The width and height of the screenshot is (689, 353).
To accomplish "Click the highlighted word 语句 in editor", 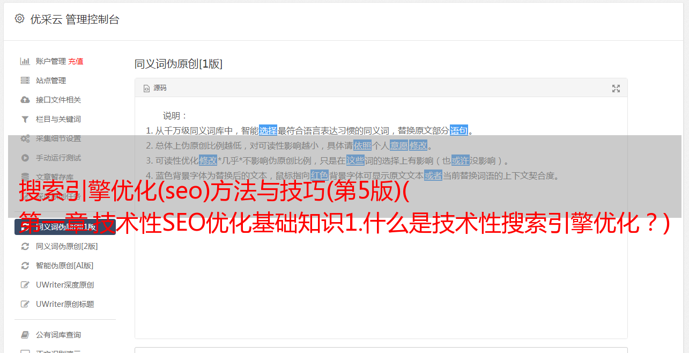I will [459, 130].
